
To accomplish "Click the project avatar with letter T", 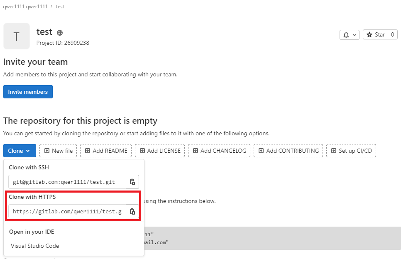I will [16, 36].
